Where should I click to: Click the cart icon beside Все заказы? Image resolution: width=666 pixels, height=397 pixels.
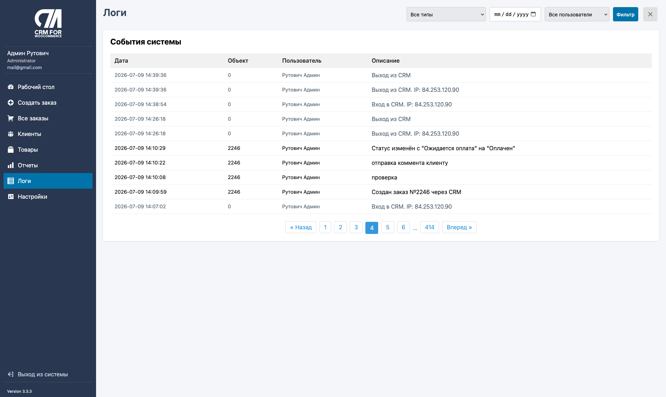(11, 118)
